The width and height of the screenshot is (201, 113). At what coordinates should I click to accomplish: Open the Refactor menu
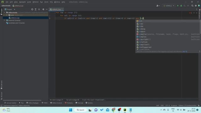[x=35, y=2]
